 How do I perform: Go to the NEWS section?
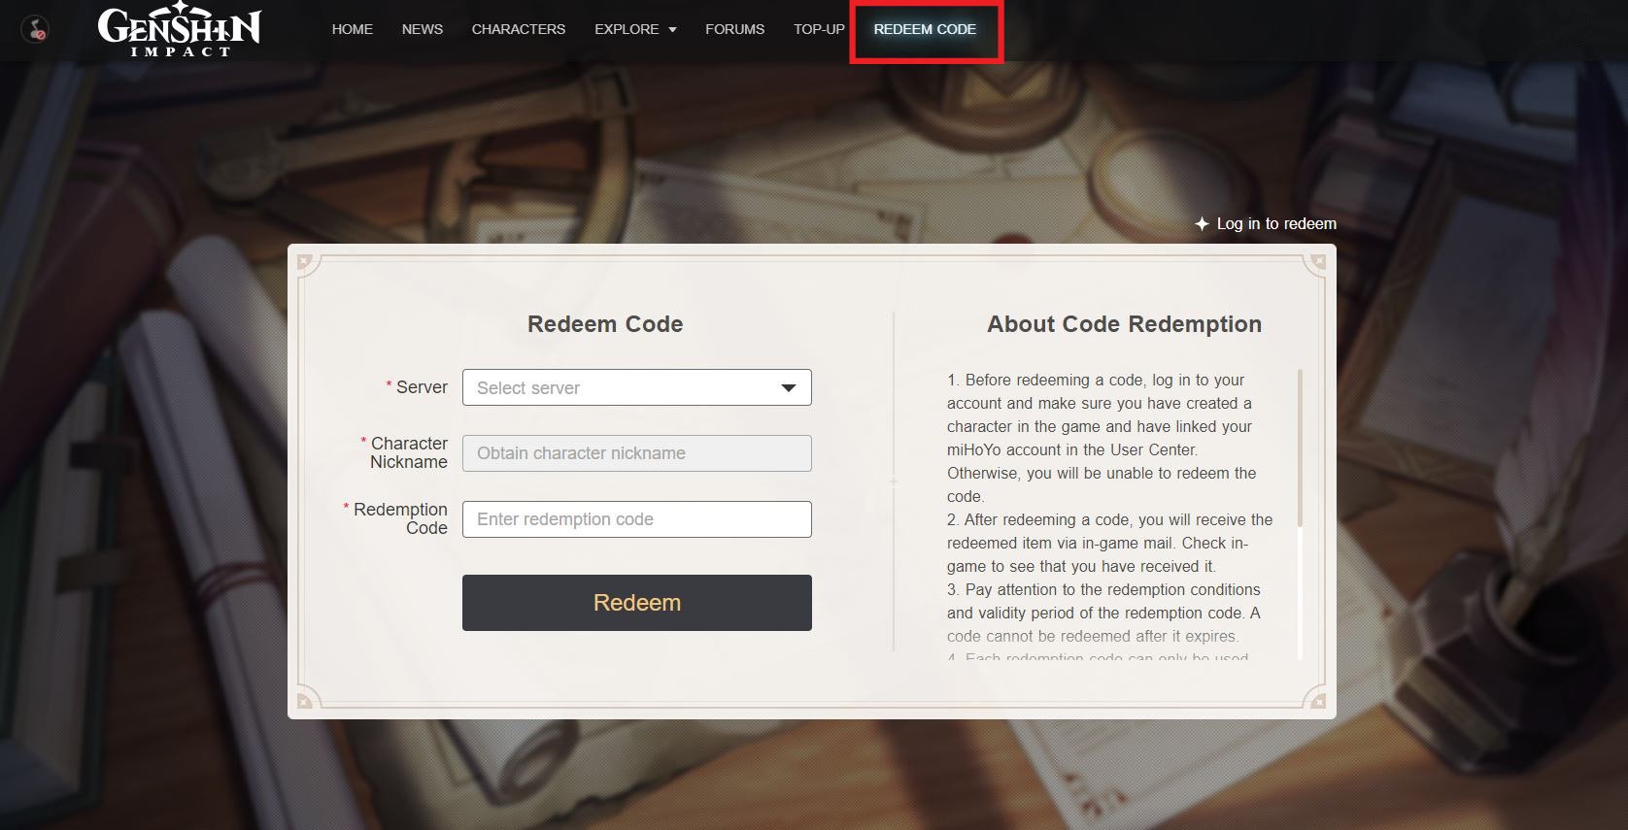[423, 29]
